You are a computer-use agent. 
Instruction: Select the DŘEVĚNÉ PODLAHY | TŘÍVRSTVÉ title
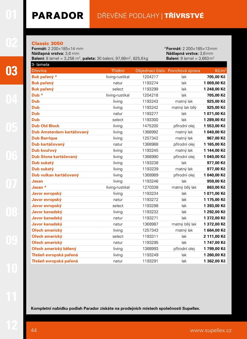click(151, 16)
